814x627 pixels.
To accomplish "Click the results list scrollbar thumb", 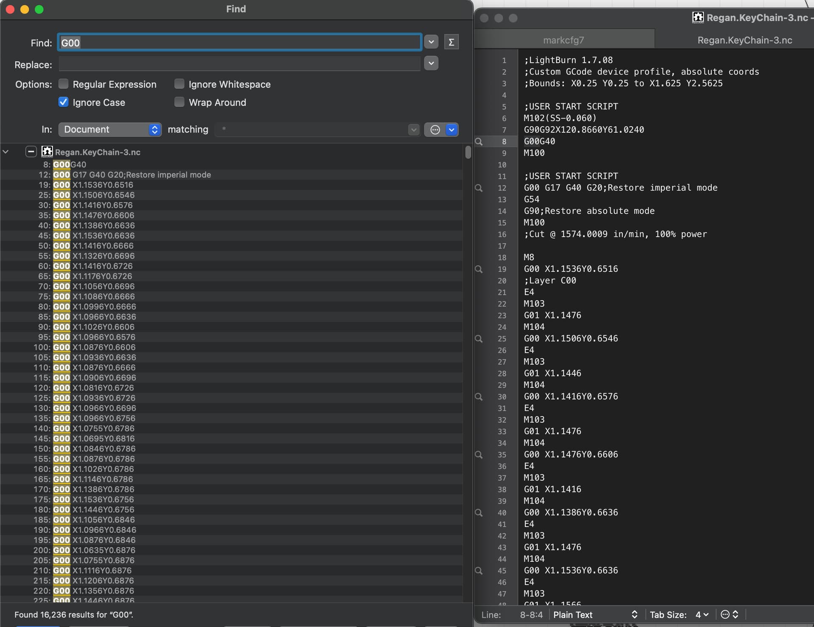I will pyautogui.click(x=468, y=152).
